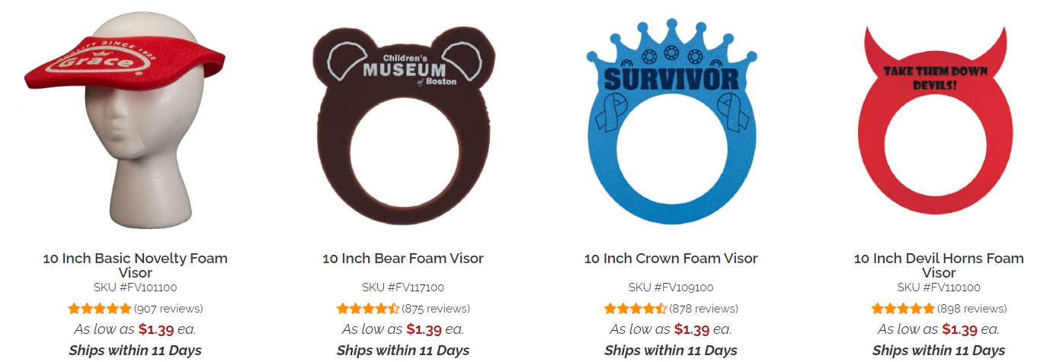Click the star rating for Basic Novelty Visor

100,309
